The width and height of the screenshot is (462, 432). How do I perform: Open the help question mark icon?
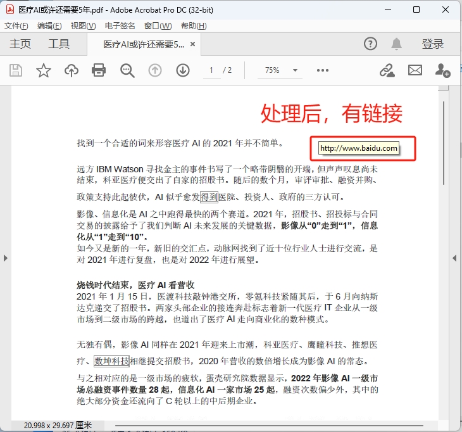370,44
